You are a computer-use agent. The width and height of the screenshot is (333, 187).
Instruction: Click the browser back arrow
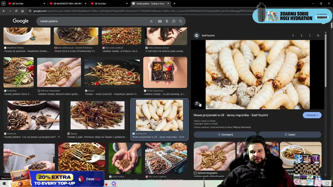point(4,11)
